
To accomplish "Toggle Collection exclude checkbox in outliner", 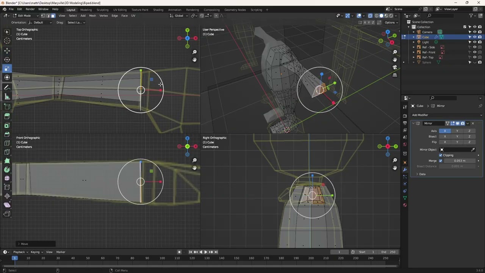I will pyautogui.click(x=465, y=27).
